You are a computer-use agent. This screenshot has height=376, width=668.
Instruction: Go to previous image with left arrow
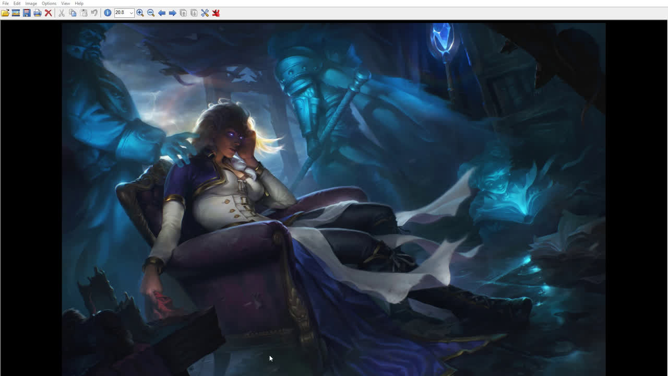tap(162, 13)
